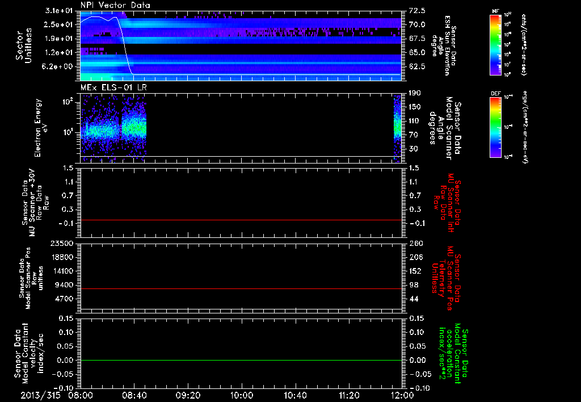Select the DEF rainbow color bar
The height and width of the screenshot is (402, 581).
[495, 128]
